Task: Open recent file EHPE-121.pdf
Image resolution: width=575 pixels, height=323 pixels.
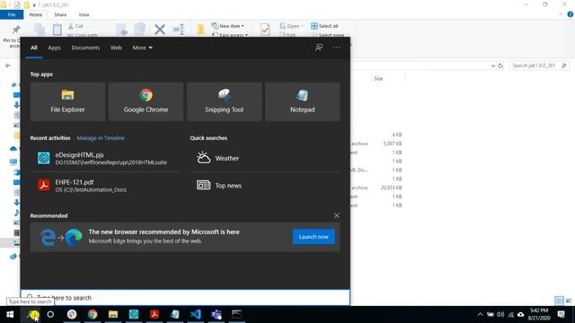Action: click(105, 186)
